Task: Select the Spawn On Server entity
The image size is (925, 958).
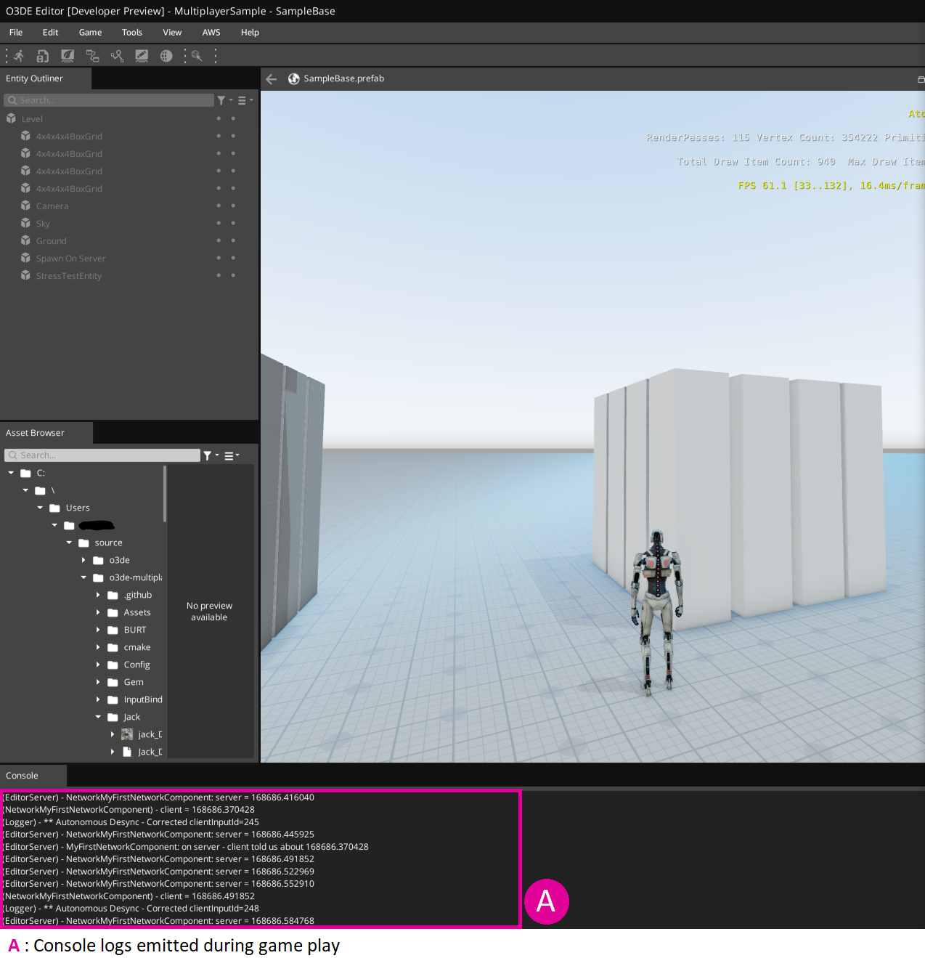Action: [71, 258]
